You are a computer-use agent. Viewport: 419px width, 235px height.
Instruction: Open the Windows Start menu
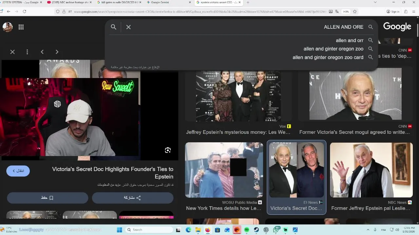coord(119,230)
